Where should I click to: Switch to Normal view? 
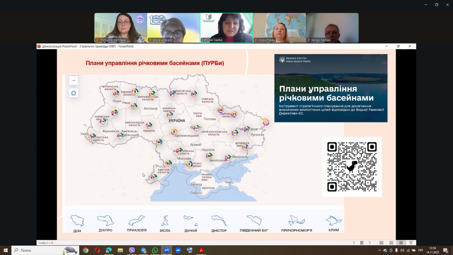pos(381,243)
